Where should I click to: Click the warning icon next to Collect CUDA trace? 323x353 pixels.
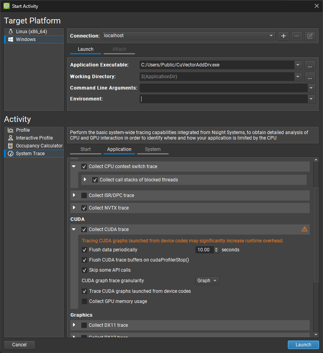(305, 229)
